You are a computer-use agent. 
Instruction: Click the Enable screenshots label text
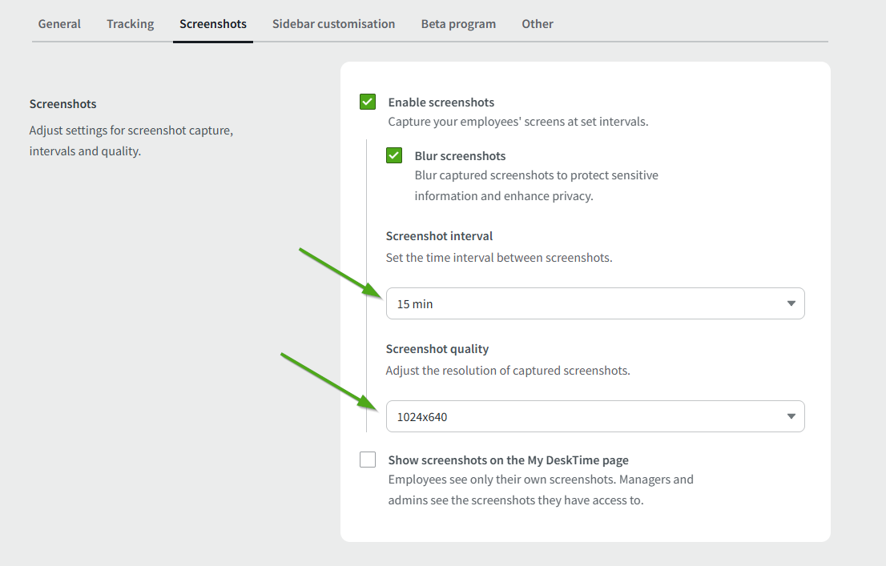441,102
